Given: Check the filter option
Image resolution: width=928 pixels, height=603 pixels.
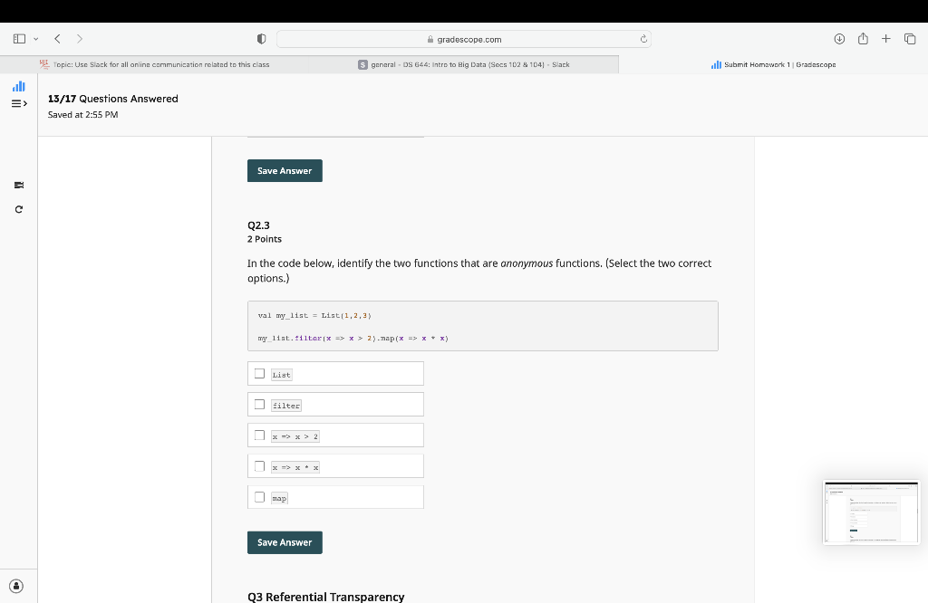Looking at the screenshot, I should tap(259, 405).
